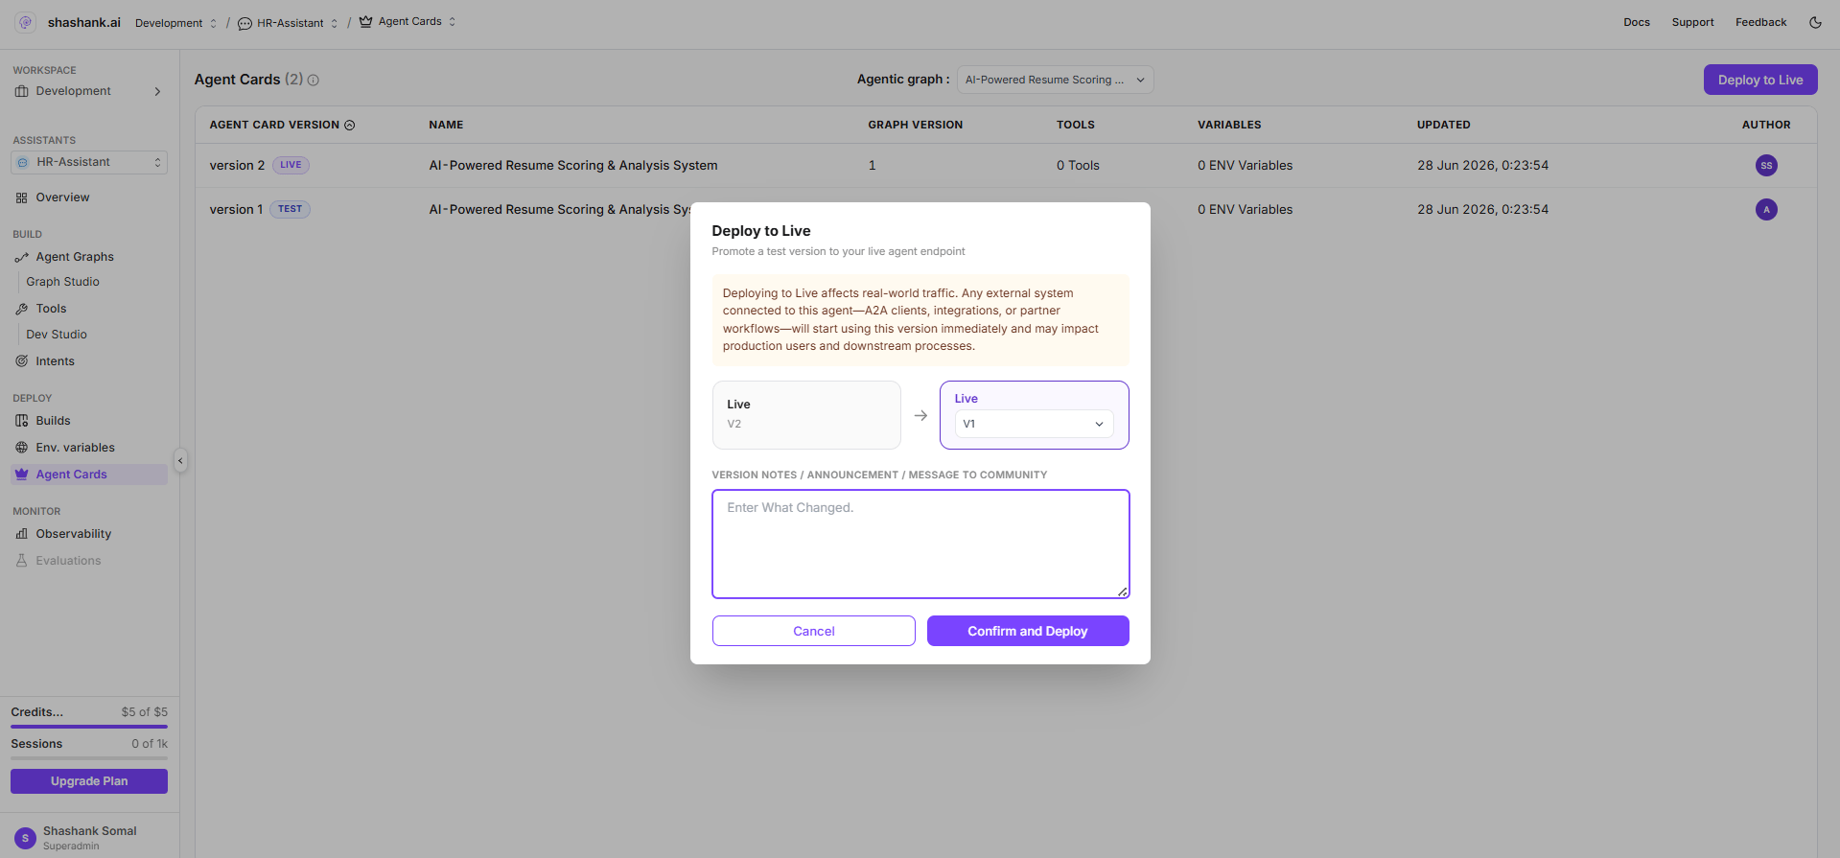The width and height of the screenshot is (1840, 858).
Task: Click version 2 row name text
Action: click(x=573, y=165)
